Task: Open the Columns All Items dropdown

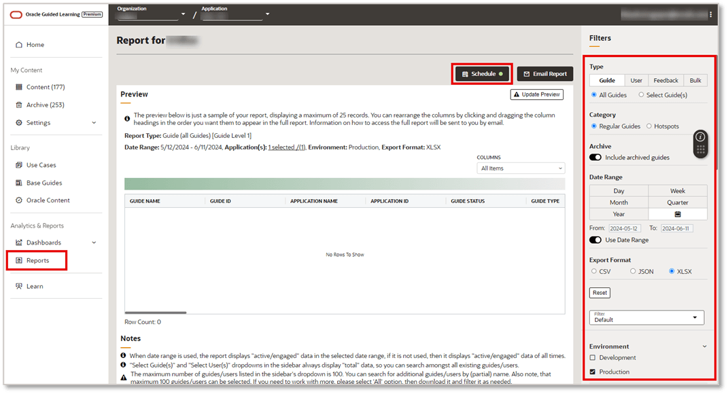Action: tap(521, 168)
